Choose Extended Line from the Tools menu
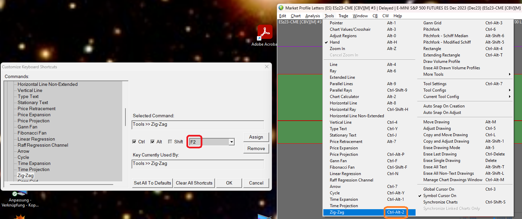The height and width of the screenshot is (219, 522). pyautogui.click(x=369, y=77)
